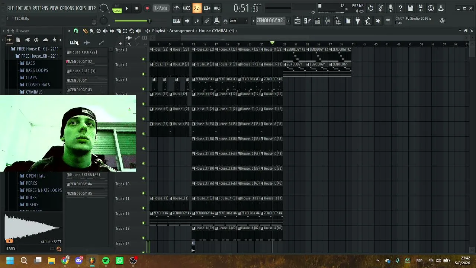Choose the Select tool in playlist
The width and height of the screenshot is (476, 268).
point(125,31)
